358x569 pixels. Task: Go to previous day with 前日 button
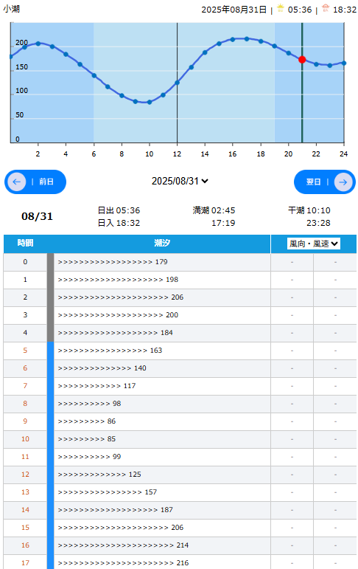pos(35,182)
